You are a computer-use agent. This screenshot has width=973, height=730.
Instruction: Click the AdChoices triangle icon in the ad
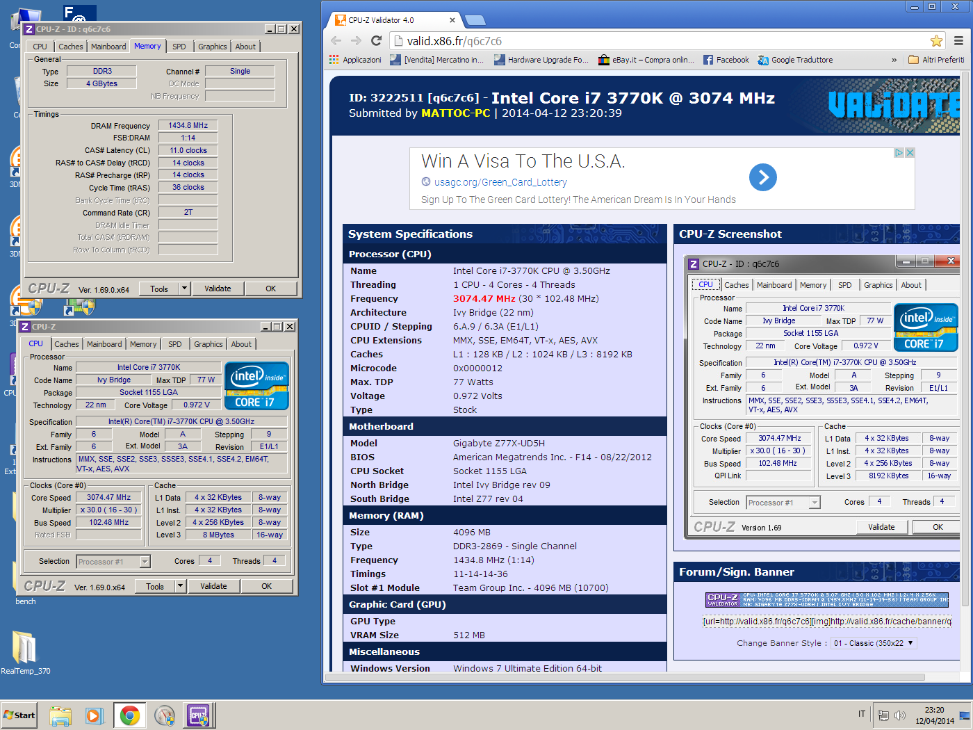899,152
